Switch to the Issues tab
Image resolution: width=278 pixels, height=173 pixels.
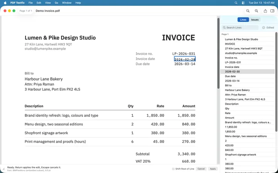(255, 20)
